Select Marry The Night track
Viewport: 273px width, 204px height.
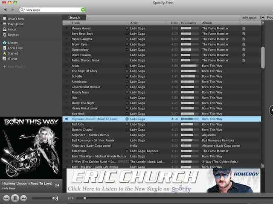[x=83, y=103]
